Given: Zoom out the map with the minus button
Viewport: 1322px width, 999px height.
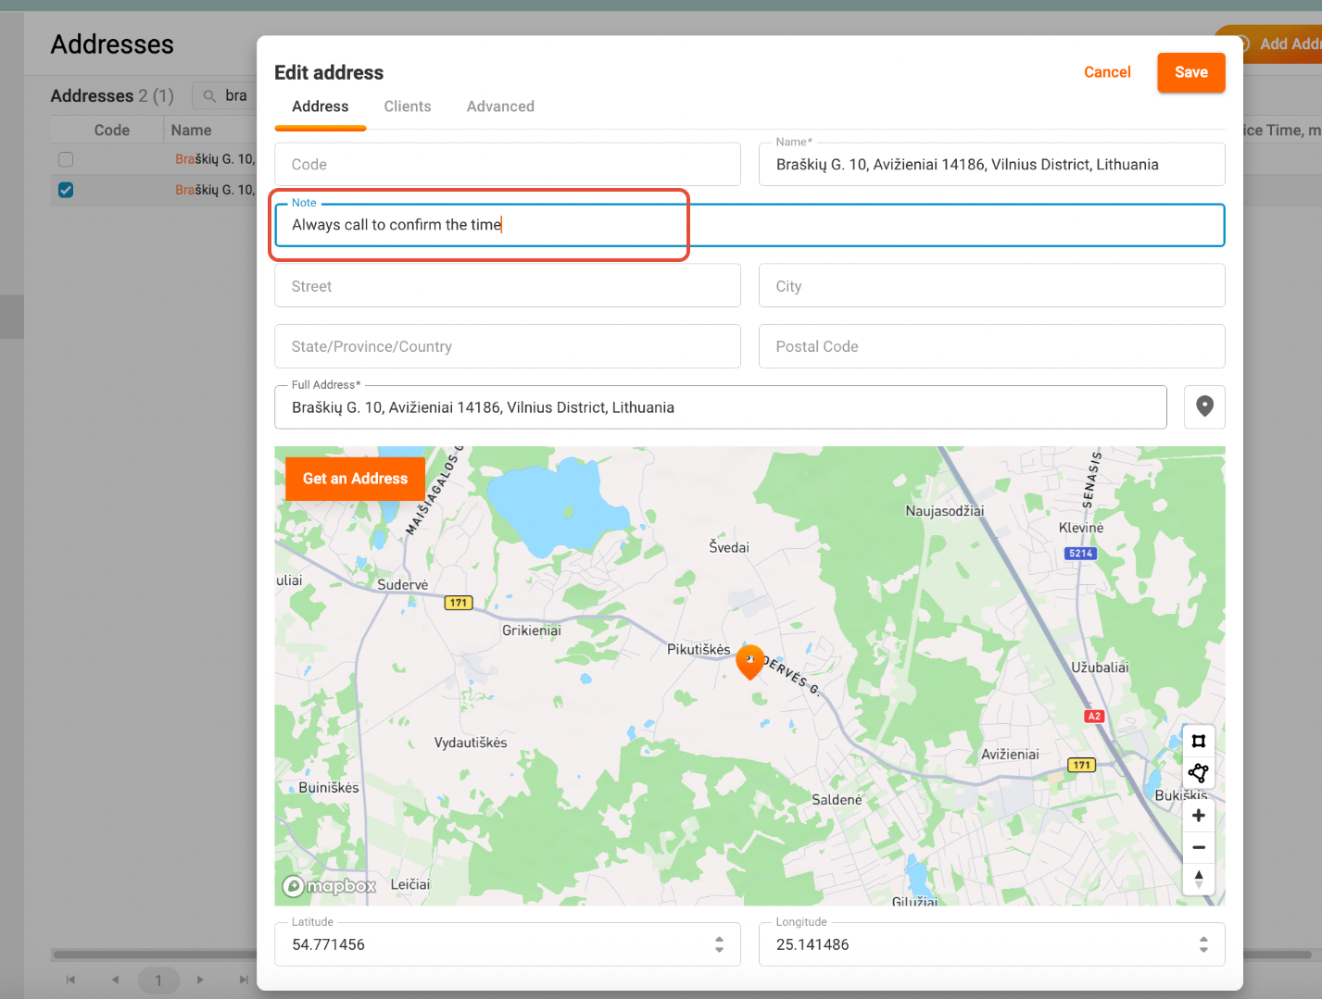Looking at the screenshot, I should pos(1199,847).
